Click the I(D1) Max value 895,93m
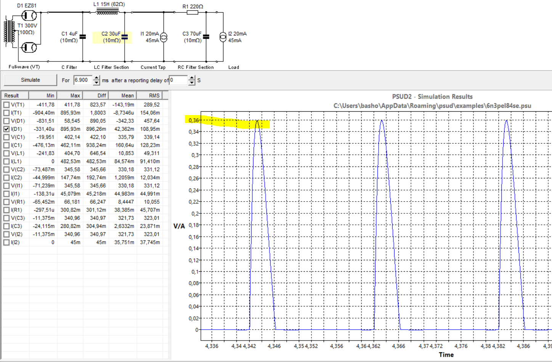552x362 pixels. 71,129
